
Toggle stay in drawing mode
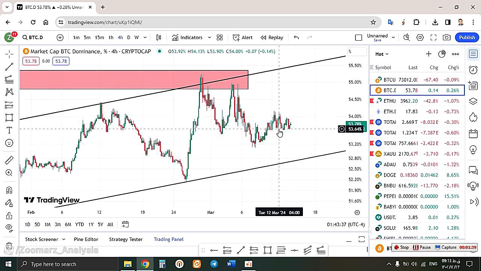tap(9, 203)
